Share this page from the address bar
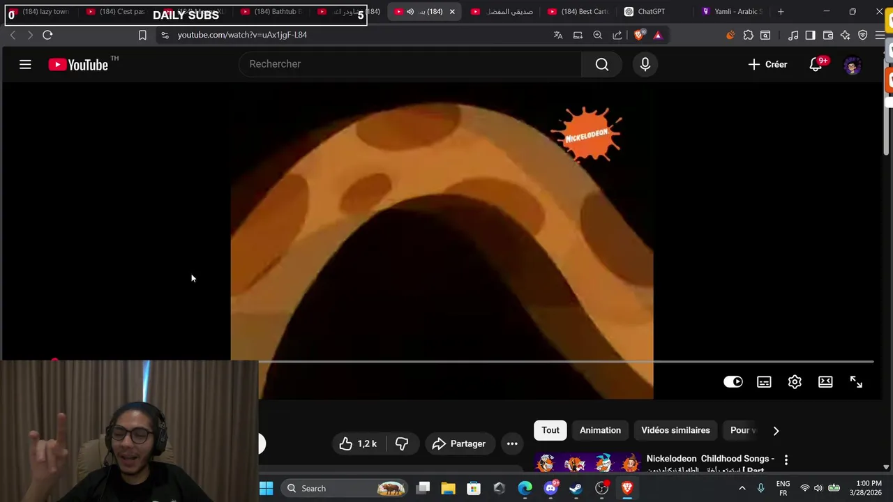 617,35
